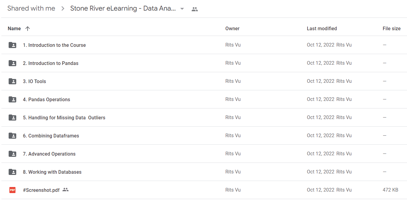Click the Owner column header

pos(232,28)
